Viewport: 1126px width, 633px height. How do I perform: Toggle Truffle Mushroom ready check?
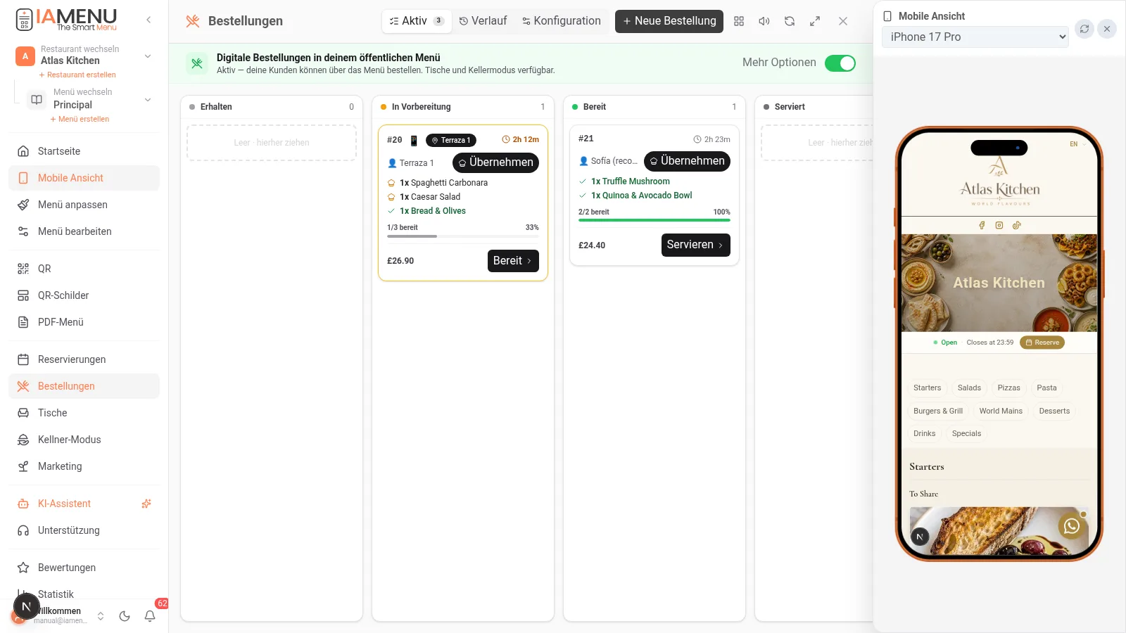point(583,181)
